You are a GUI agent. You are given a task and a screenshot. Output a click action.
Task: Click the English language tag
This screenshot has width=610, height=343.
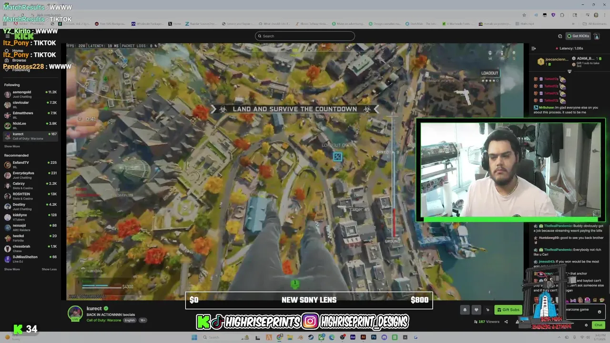coord(130,320)
